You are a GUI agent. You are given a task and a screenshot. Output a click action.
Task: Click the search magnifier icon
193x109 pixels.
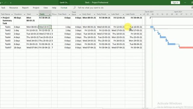(74, 8)
